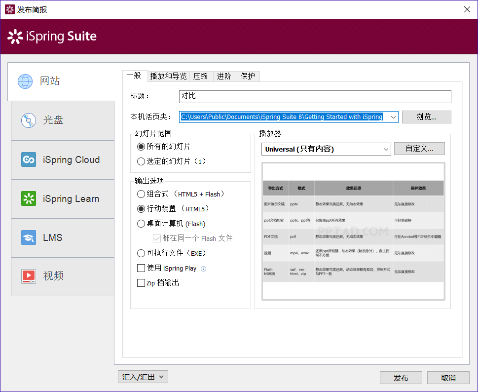Open the 进阶 tab
478x392 pixels.
coord(224,76)
